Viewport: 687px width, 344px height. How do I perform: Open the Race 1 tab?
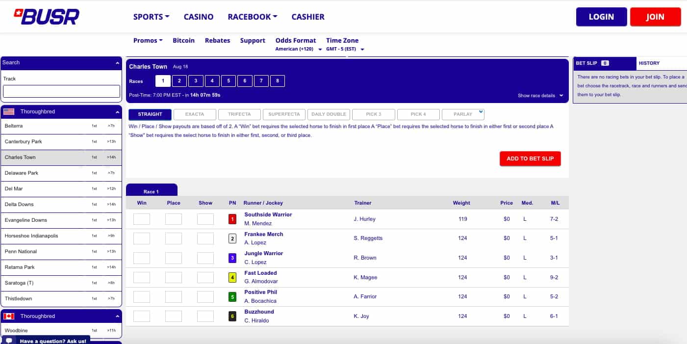[x=152, y=190]
